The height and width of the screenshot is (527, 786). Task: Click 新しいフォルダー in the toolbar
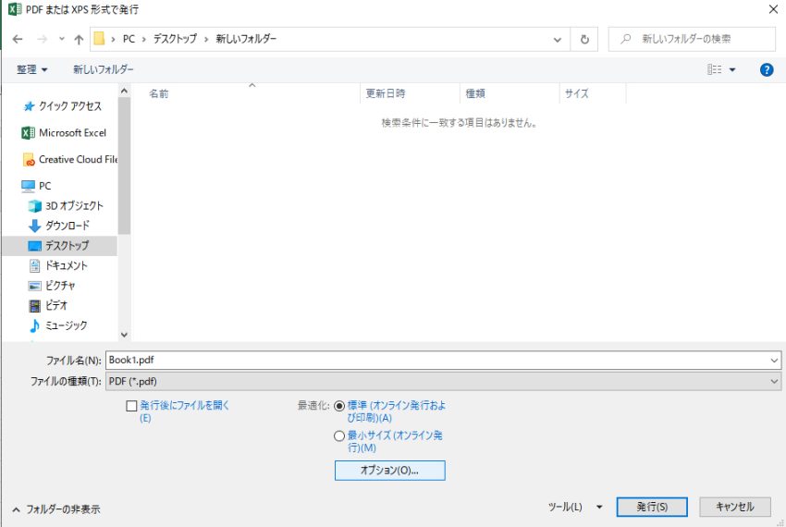104,70
